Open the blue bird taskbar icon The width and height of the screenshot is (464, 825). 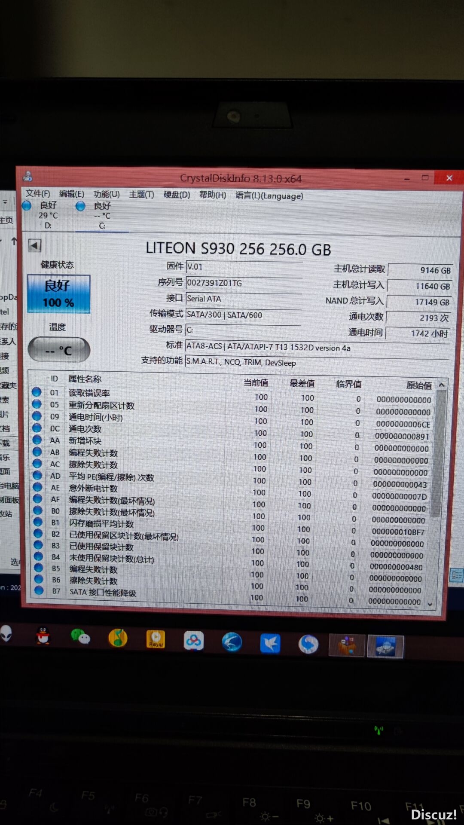[270, 643]
